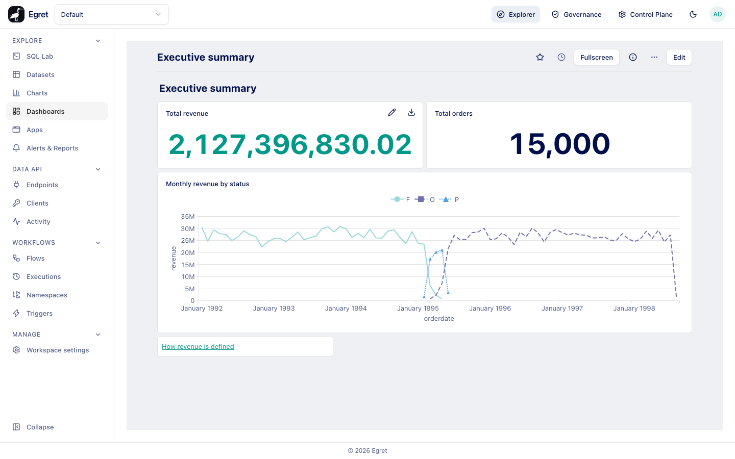Screen dimensions: 735x459
Task: Click the Edit dashboard button
Action: 679,57
